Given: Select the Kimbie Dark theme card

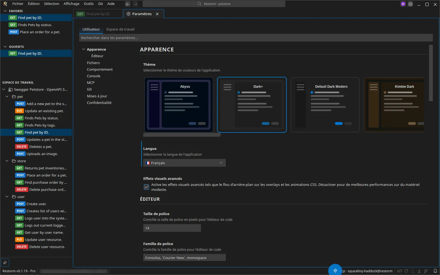Looking at the screenshot, I should 394,105.
